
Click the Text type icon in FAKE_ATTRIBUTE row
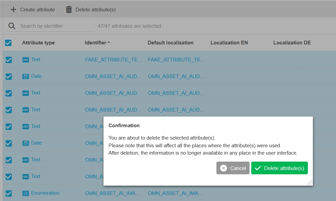pyautogui.click(x=25, y=60)
